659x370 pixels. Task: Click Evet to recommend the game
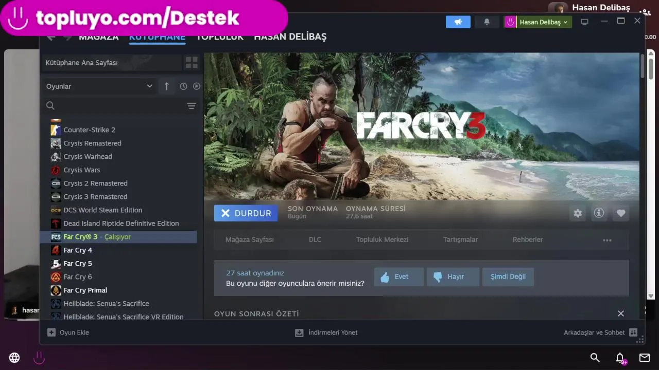(399, 276)
